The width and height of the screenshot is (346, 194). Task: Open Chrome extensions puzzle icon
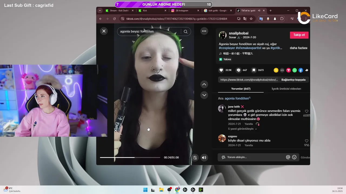pos(282,19)
